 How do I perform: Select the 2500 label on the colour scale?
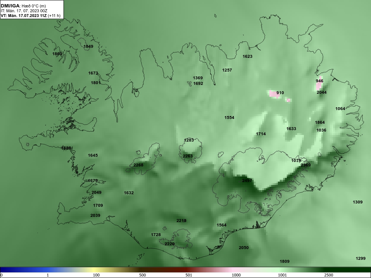tap(329, 275)
